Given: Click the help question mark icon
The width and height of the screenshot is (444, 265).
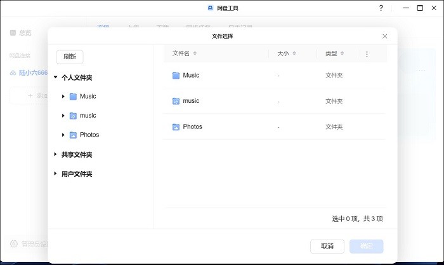Looking at the screenshot, I should coord(381,8).
